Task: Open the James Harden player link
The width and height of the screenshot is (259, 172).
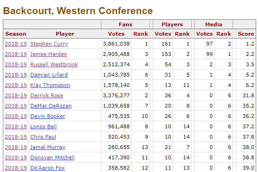Action: tap(49, 54)
